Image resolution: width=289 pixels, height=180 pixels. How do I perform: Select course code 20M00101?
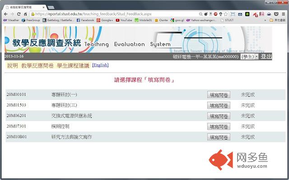pyautogui.click(x=16, y=94)
